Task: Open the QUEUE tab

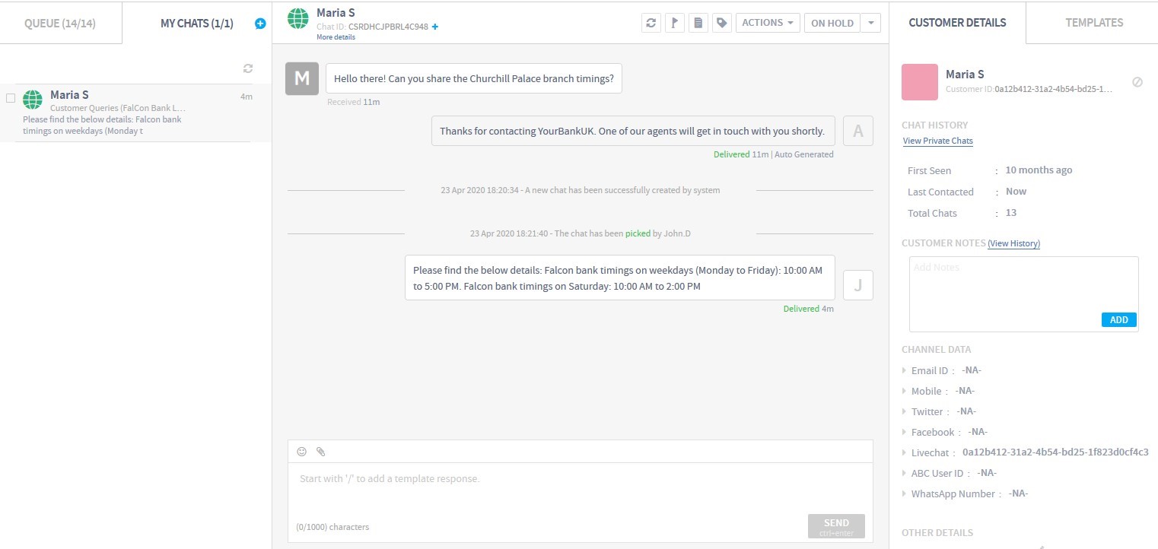Action: 61,23
